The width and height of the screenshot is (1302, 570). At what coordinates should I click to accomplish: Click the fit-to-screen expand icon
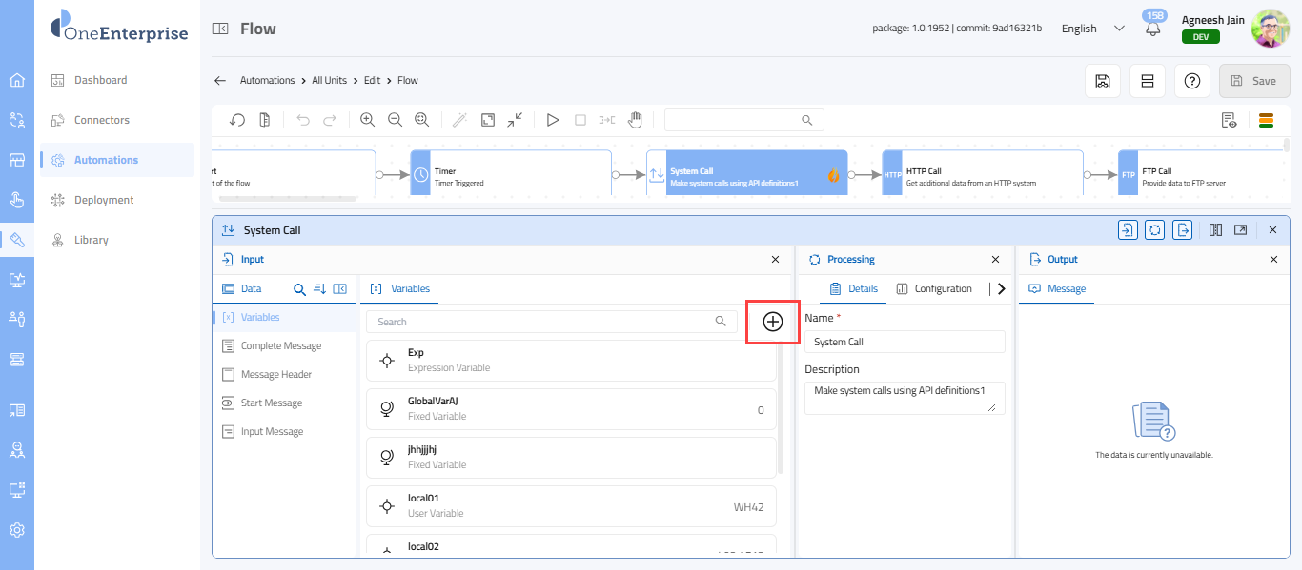coord(488,120)
